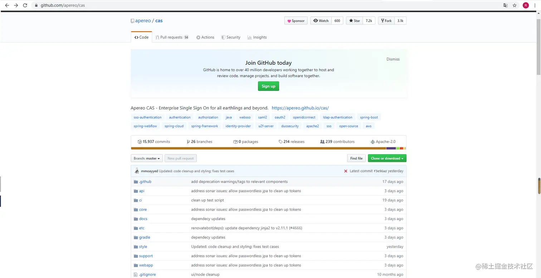The height and width of the screenshot is (278, 541).
Task: Open the .gitignore file name
Action: click(x=147, y=275)
